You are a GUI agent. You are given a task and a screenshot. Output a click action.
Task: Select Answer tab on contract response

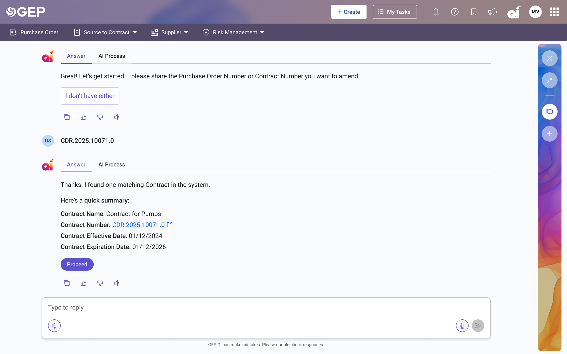[76, 164]
